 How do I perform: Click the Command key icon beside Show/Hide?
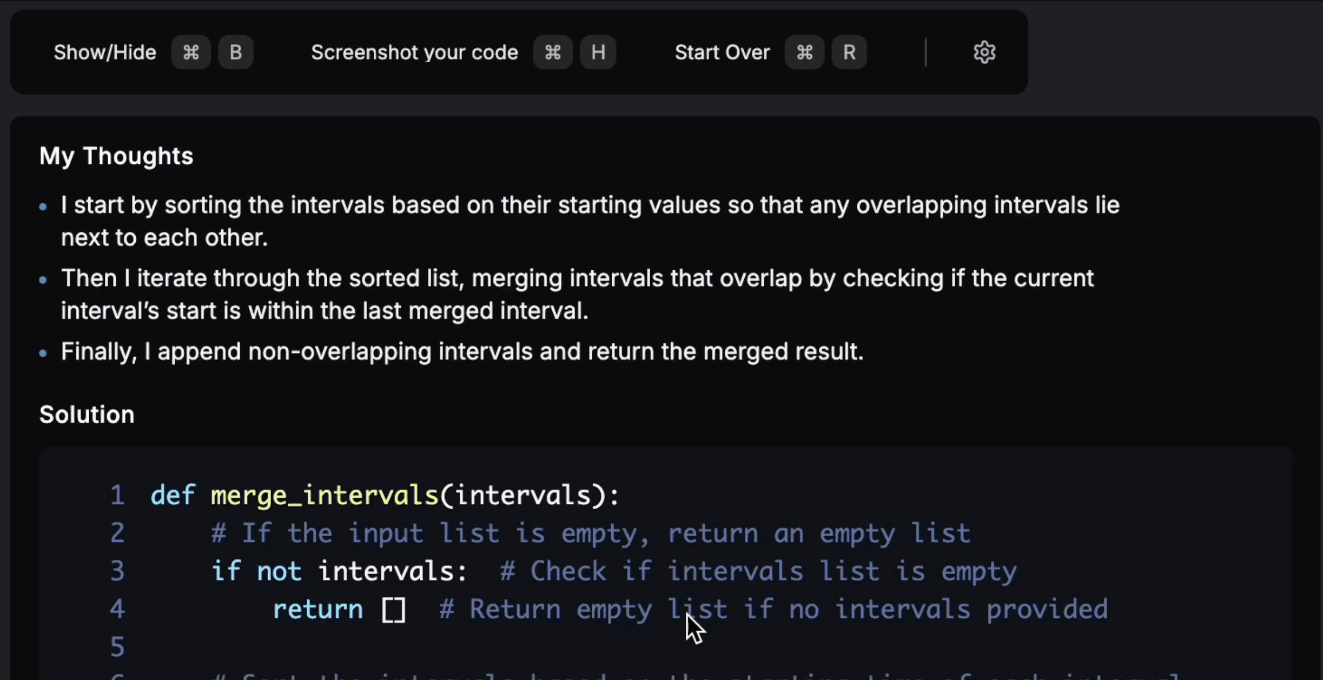[191, 52]
